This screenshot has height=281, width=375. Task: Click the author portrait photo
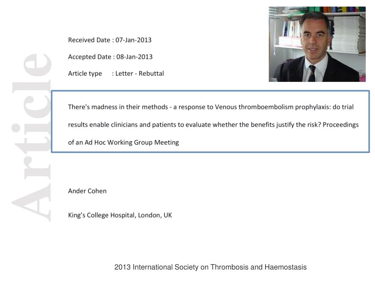317,44
